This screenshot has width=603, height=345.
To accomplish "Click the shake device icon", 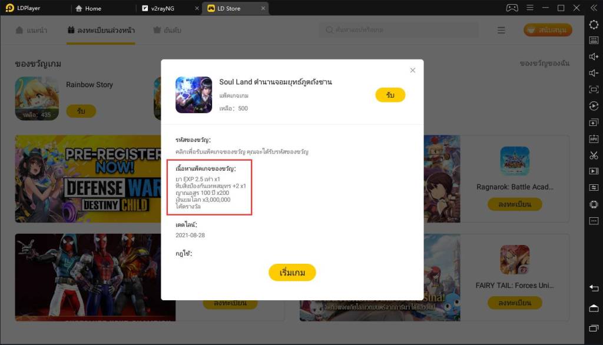I will 594,204.
